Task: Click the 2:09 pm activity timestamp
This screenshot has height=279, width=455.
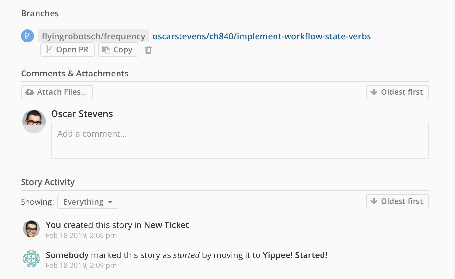Action: point(81,265)
